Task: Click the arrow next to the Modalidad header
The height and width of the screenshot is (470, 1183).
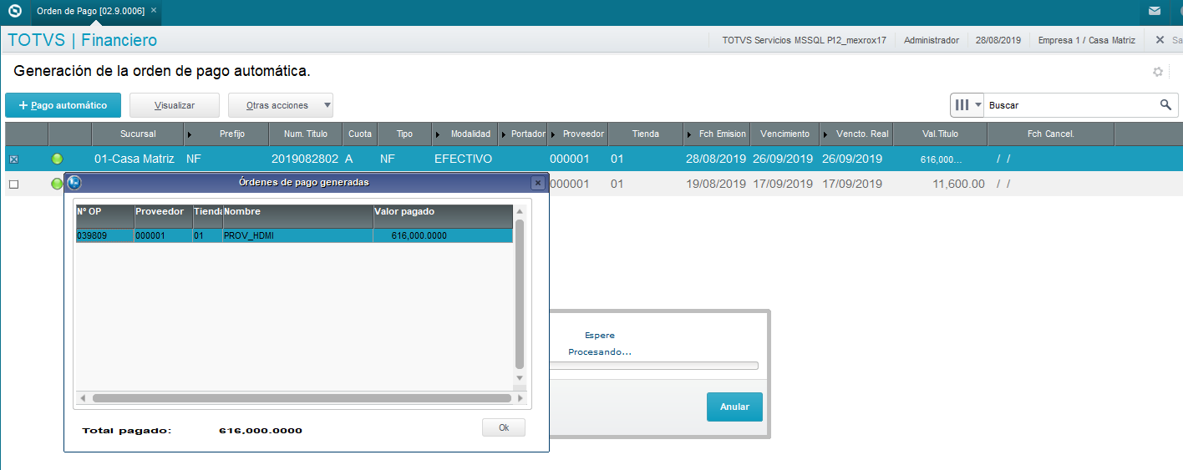Action: coord(437,134)
